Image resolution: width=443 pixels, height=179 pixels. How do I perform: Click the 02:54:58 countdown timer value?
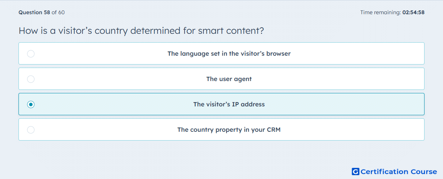[x=413, y=12]
